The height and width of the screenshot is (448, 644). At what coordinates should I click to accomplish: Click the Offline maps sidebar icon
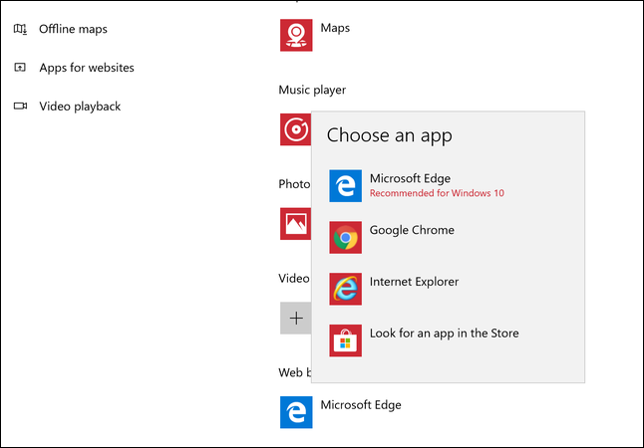point(20,29)
